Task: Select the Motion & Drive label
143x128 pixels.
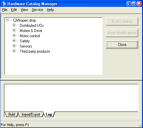Action: [31, 31]
